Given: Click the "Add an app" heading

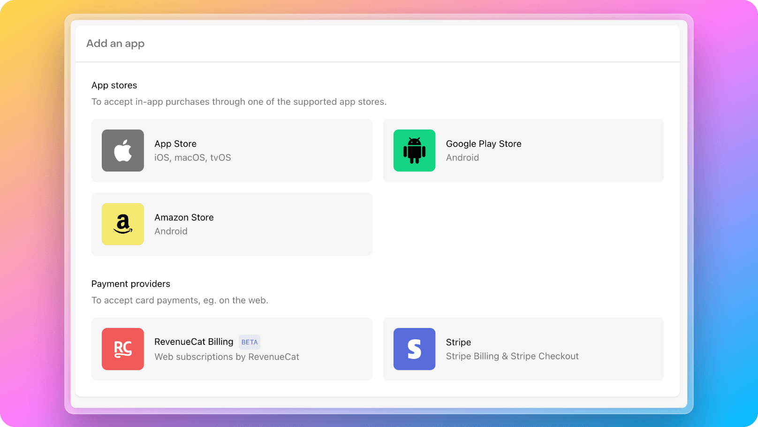Looking at the screenshot, I should [115, 44].
